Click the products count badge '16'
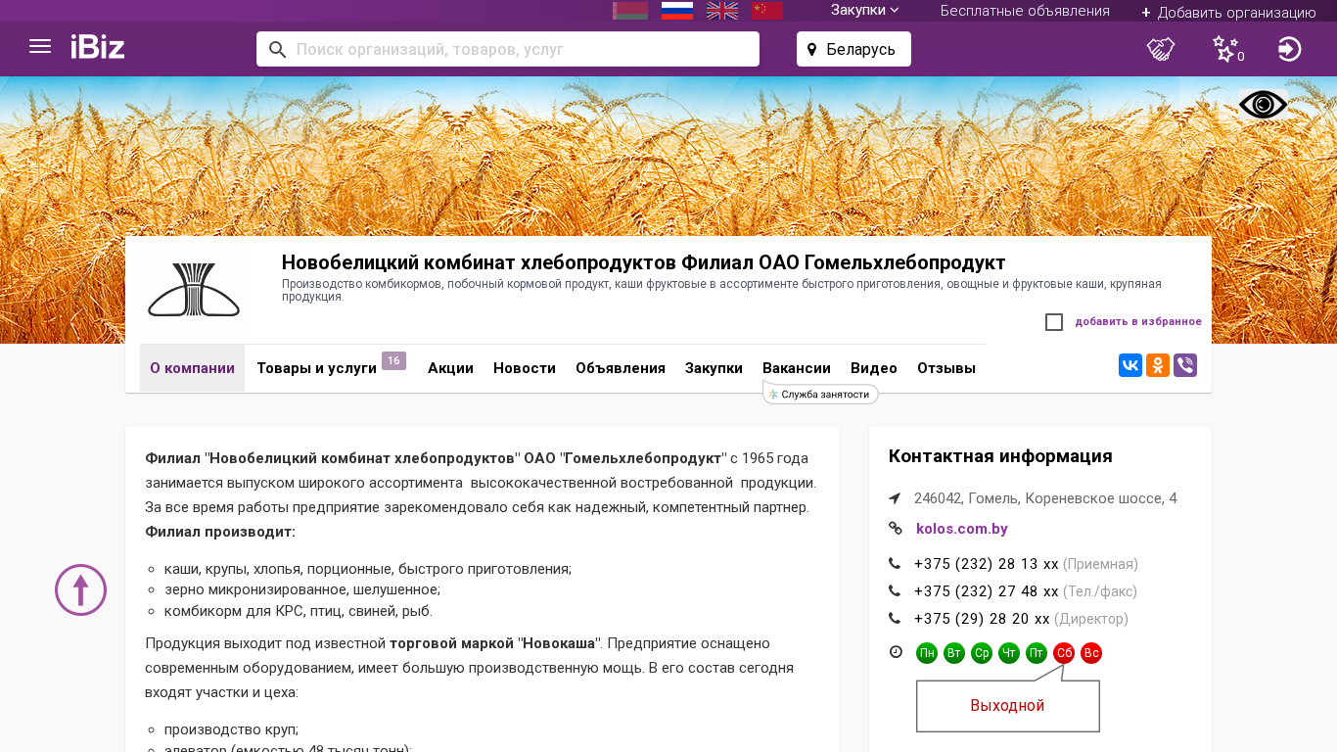 click(393, 361)
